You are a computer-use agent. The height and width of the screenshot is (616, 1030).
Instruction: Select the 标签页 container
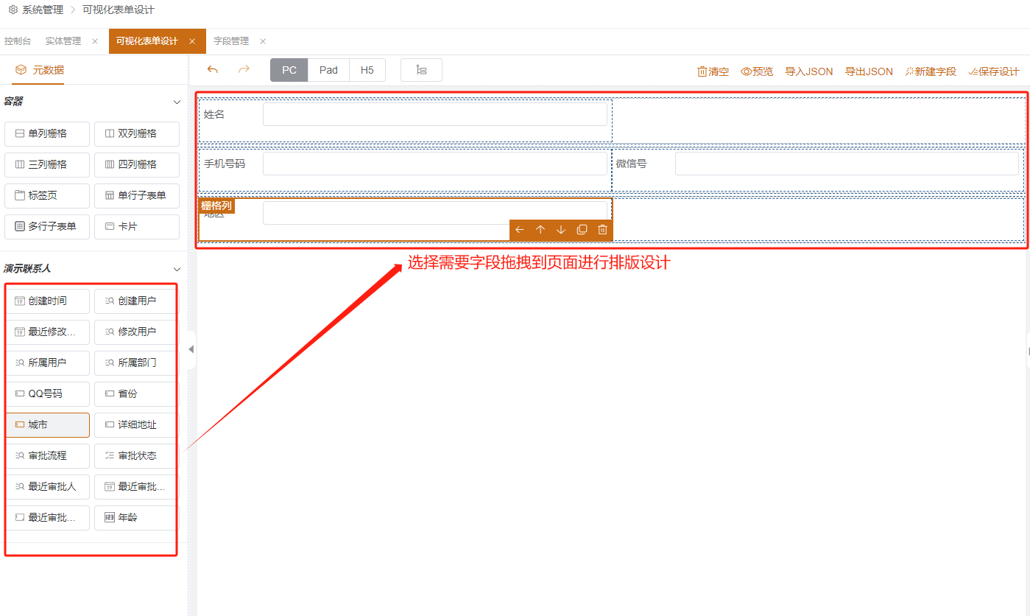(47, 195)
